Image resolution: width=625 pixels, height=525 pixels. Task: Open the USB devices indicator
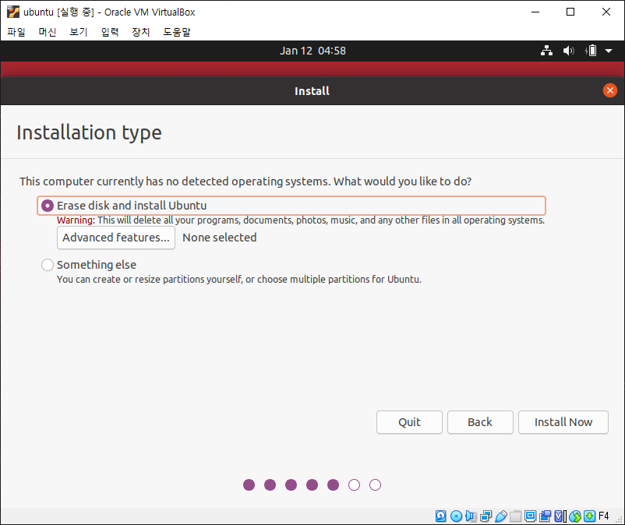coord(501,516)
